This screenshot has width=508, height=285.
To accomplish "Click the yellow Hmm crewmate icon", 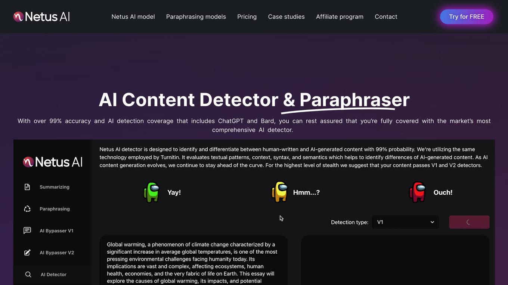I will (279, 192).
